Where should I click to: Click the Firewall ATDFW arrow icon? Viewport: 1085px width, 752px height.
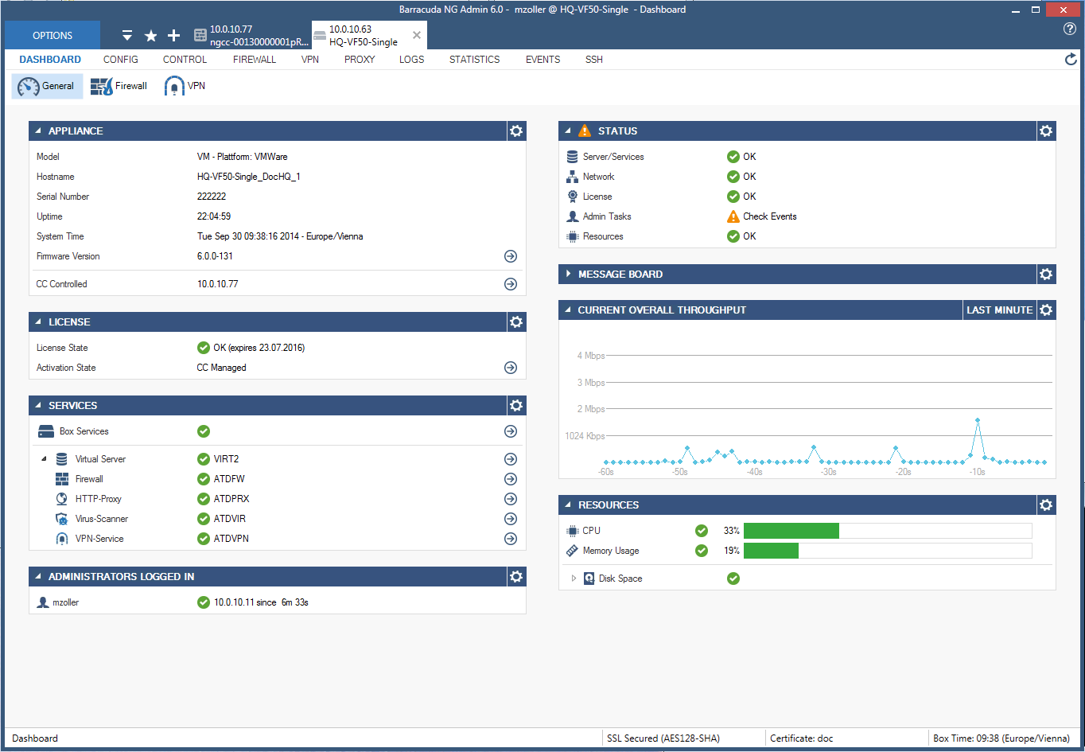pos(511,479)
